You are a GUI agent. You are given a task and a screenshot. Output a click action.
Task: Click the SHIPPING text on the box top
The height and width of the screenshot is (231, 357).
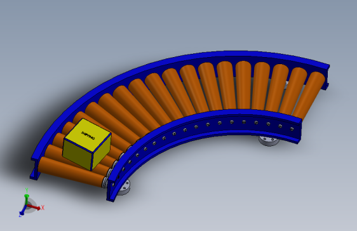pos(88,136)
